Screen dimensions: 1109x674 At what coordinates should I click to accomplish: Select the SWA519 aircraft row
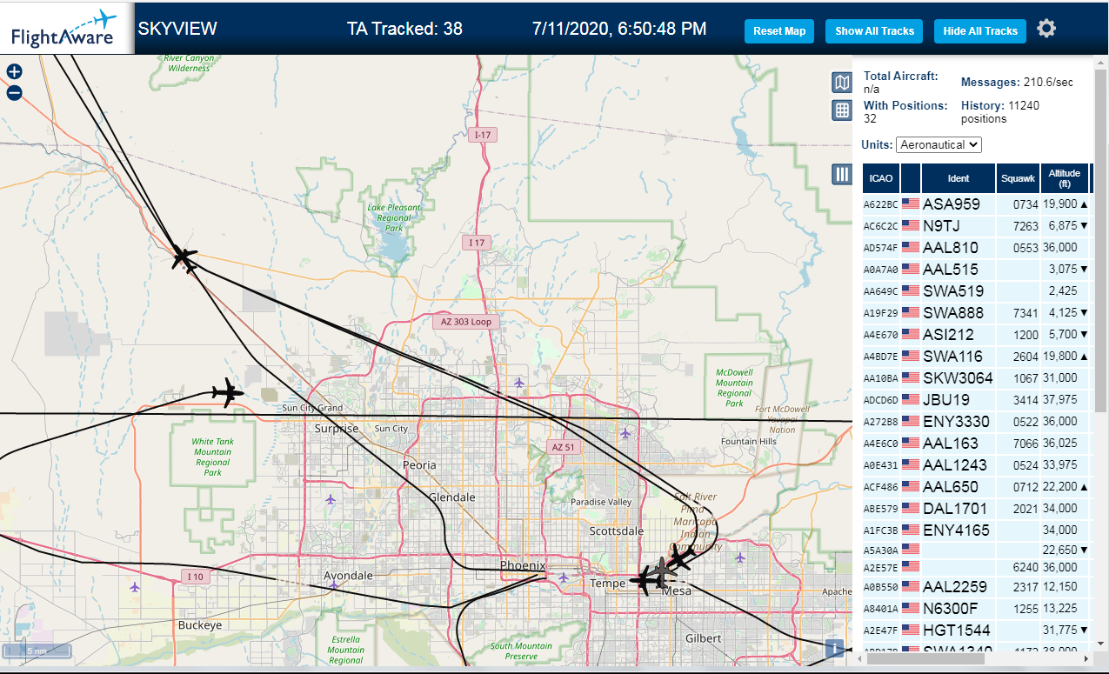click(x=976, y=291)
